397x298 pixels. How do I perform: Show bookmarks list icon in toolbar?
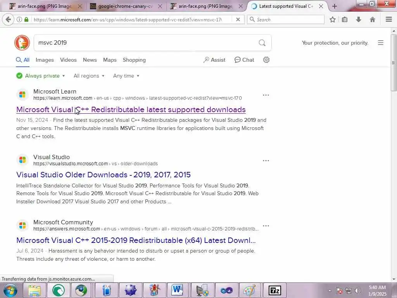click(345, 19)
